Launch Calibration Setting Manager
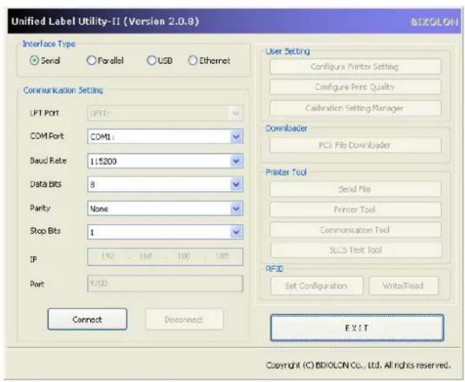Image resolution: width=465 pixels, height=382 pixels. click(356, 108)
